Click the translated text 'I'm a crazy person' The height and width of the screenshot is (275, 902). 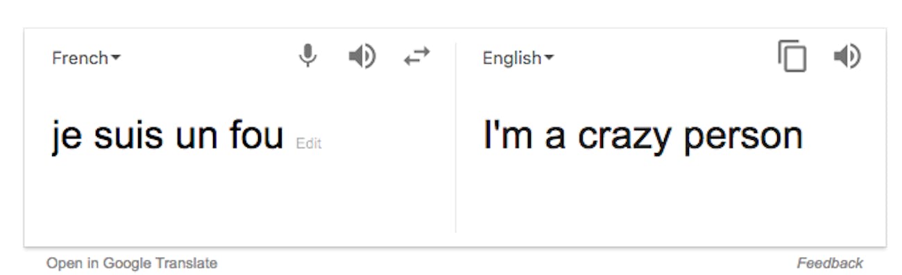643,136
